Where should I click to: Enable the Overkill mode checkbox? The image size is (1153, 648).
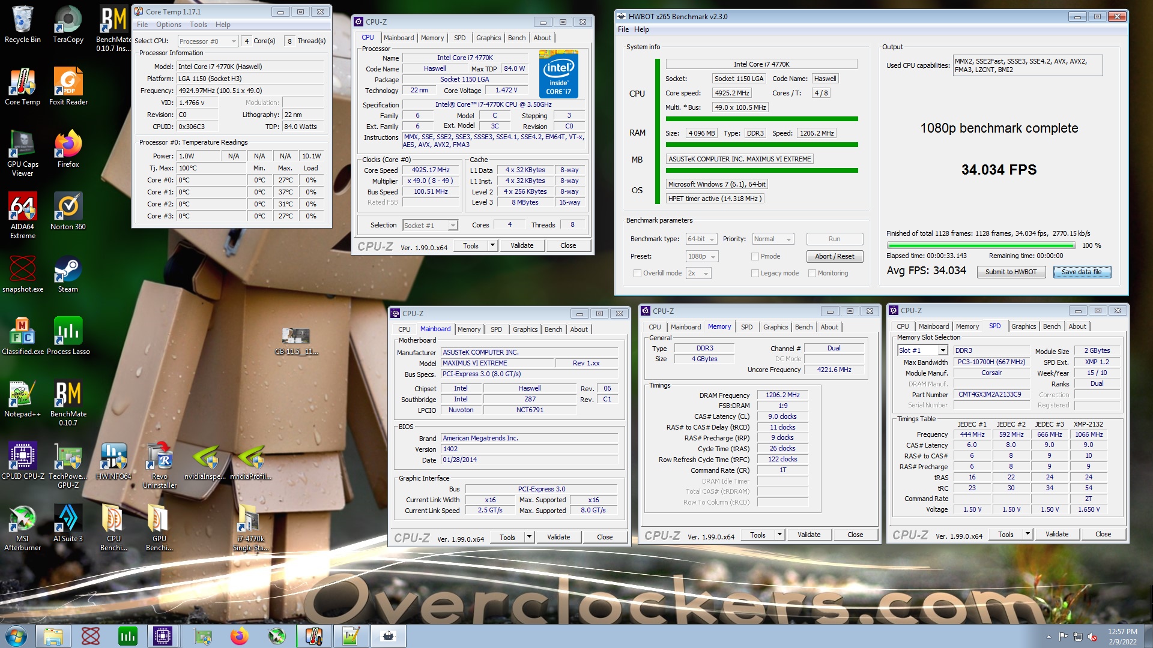[x=637, y=273]
